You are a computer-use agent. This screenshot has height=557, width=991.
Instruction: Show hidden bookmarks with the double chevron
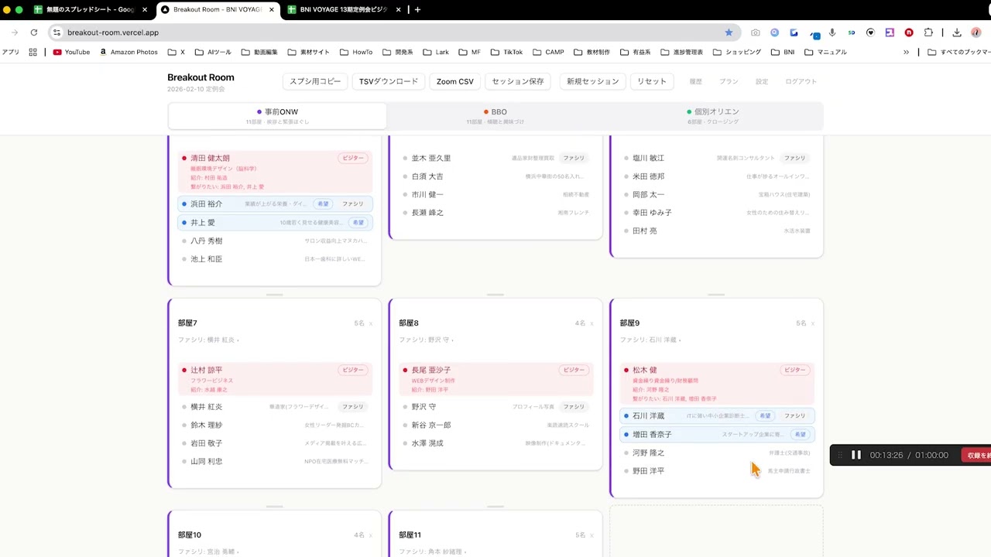906,52
